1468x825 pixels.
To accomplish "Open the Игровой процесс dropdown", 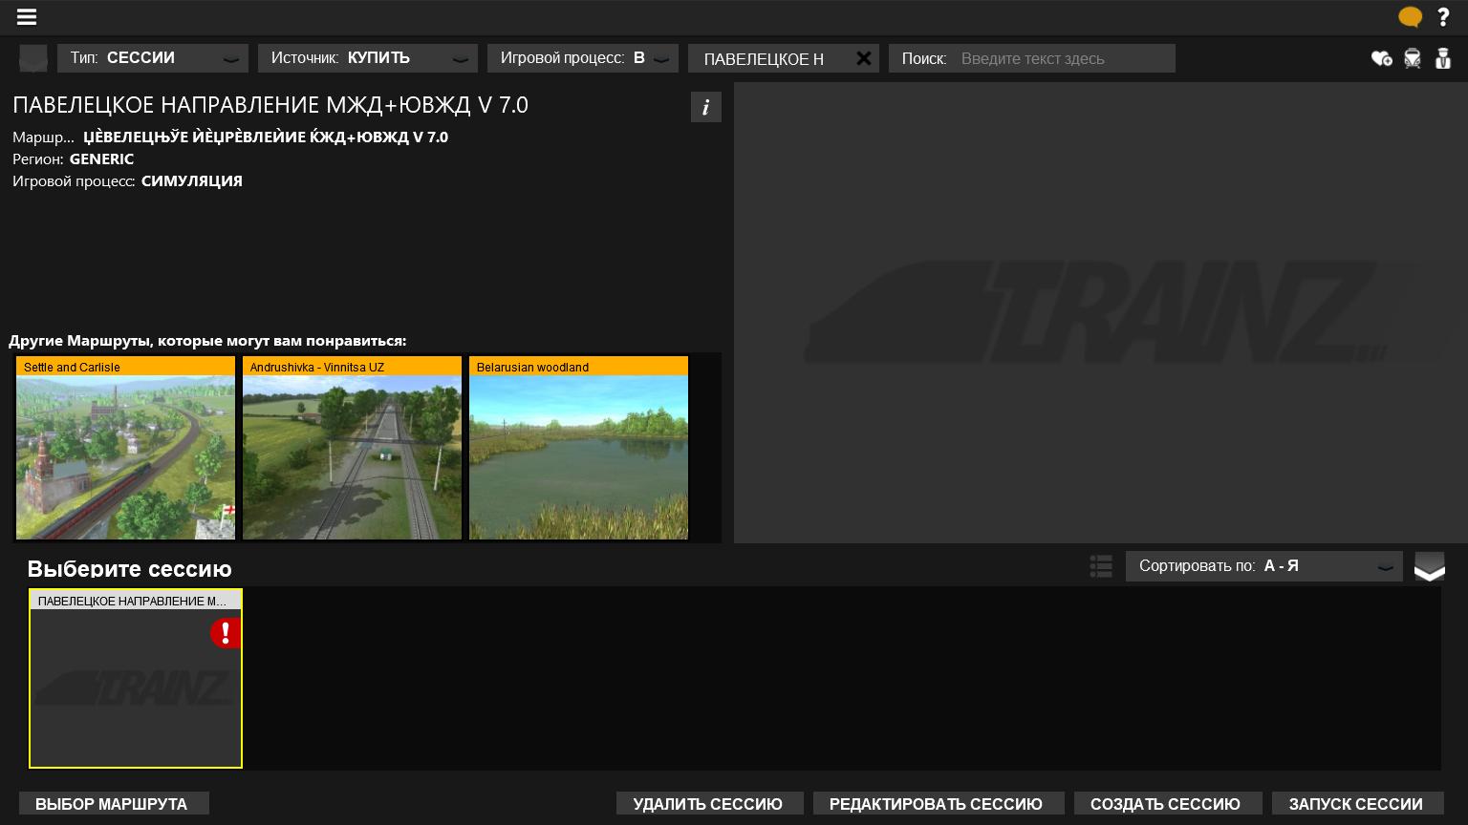I will [583, 58].
